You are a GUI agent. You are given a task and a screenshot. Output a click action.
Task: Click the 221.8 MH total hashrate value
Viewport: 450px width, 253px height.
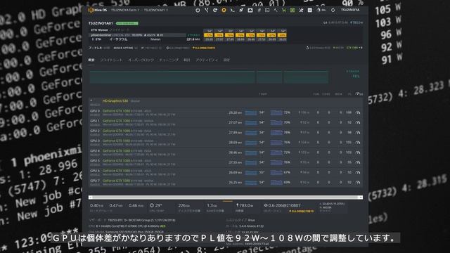pos(193,39)
